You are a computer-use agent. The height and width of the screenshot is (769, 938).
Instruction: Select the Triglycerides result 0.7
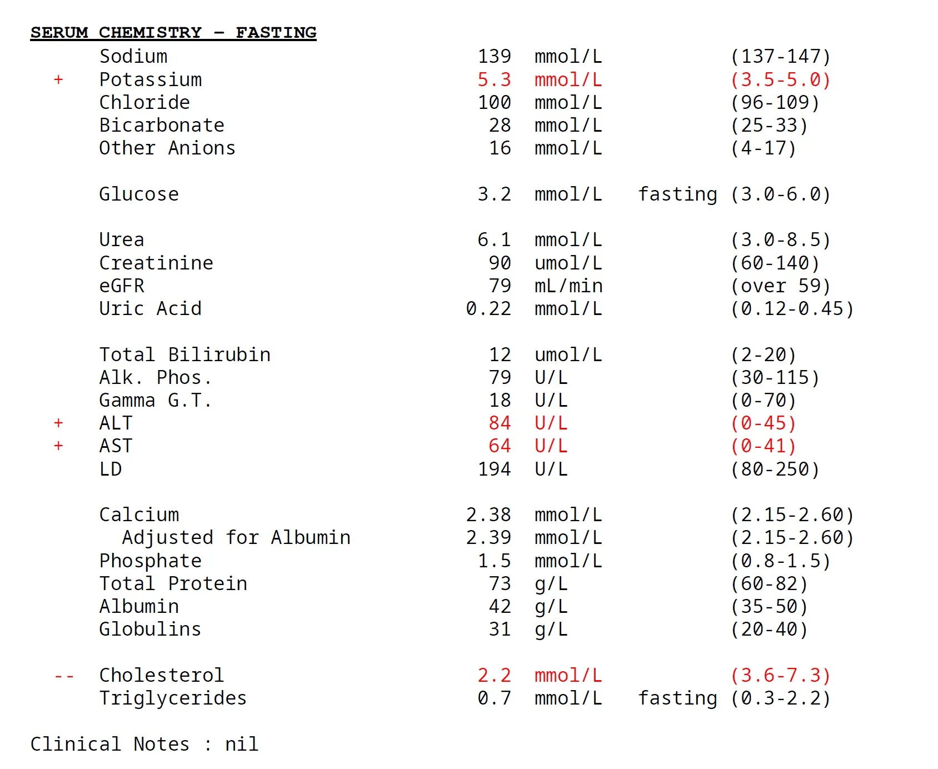coord(494,698)
